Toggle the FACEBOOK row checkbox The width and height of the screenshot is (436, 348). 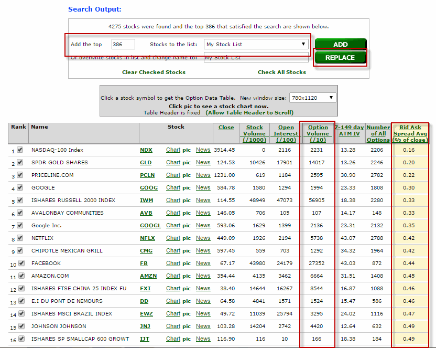(x=21, y=263)
